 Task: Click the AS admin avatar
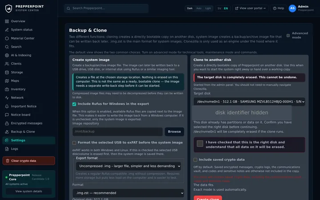tap(292, 8)
